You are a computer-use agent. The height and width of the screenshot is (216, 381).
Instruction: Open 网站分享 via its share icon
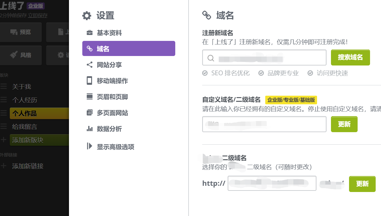pos(89,65)
